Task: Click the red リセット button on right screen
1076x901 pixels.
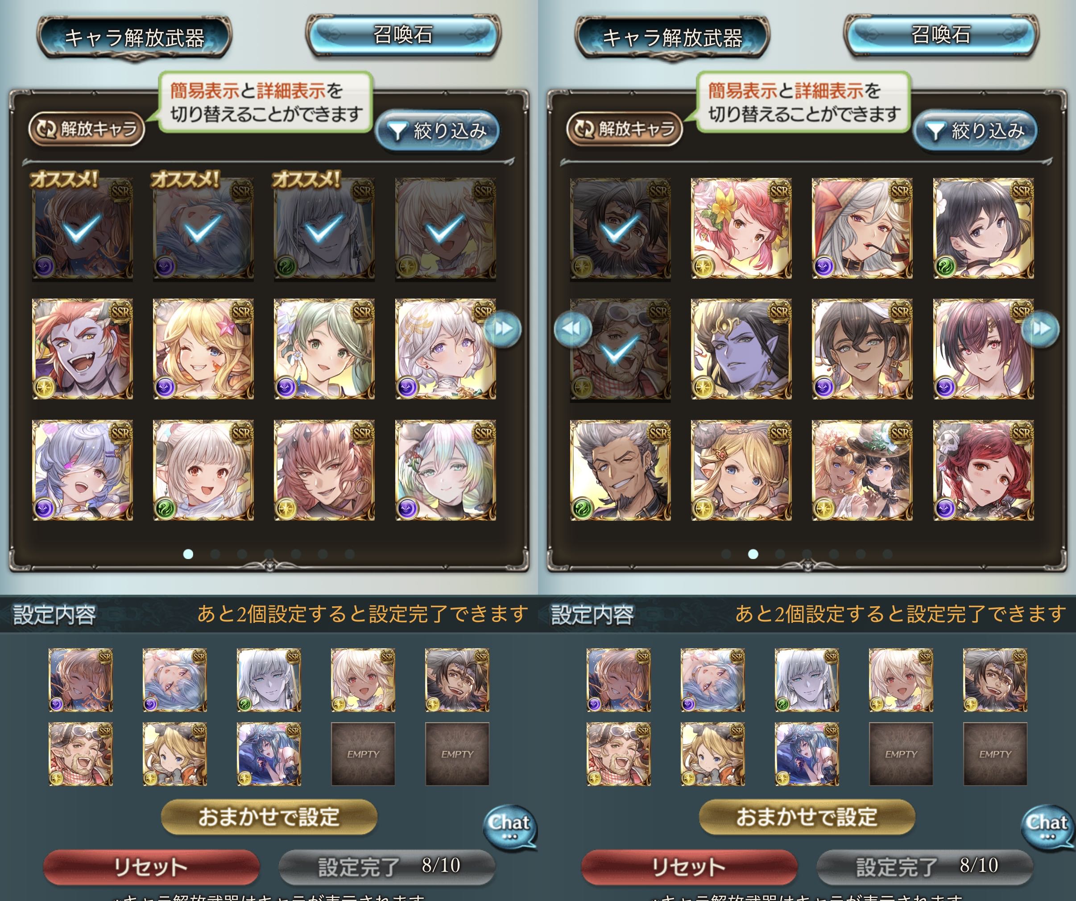Action: point(689,867)
